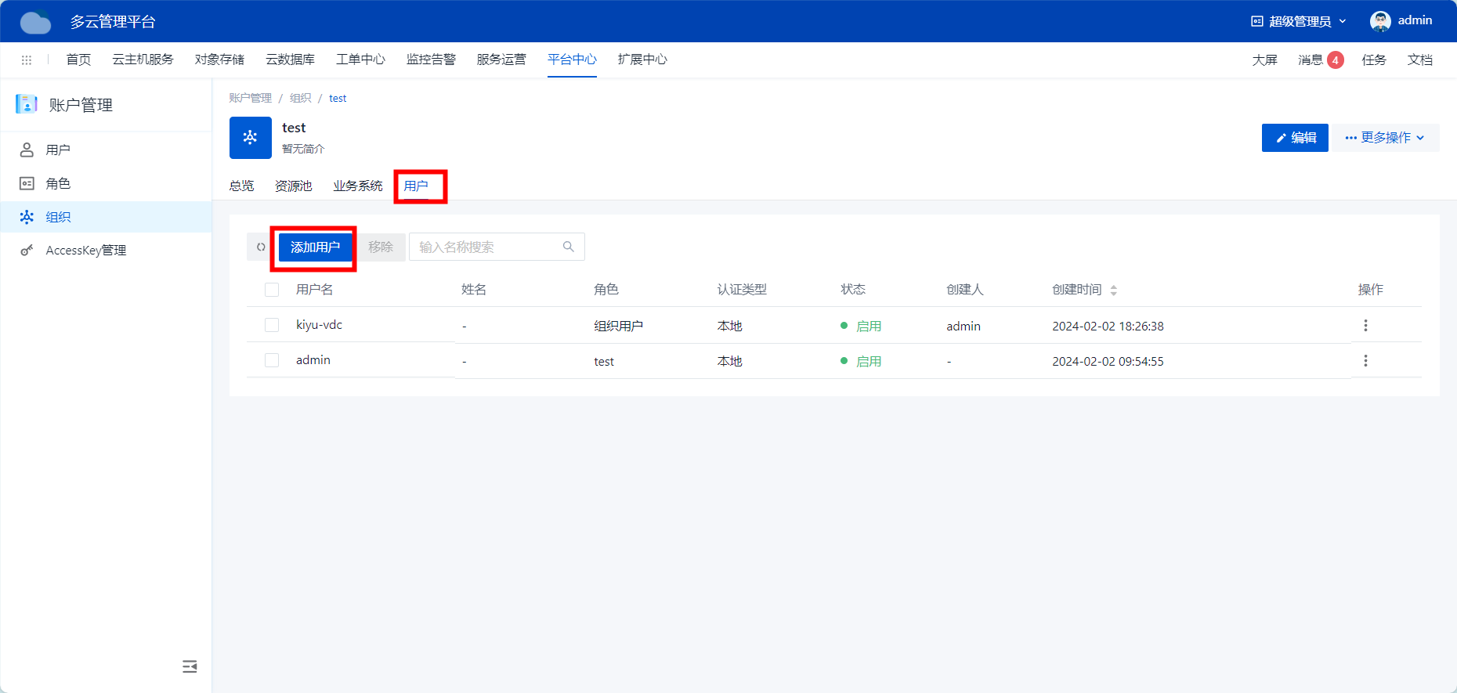Open the 超级管理员 role switcher
1457x693 pixels.
1299,21
